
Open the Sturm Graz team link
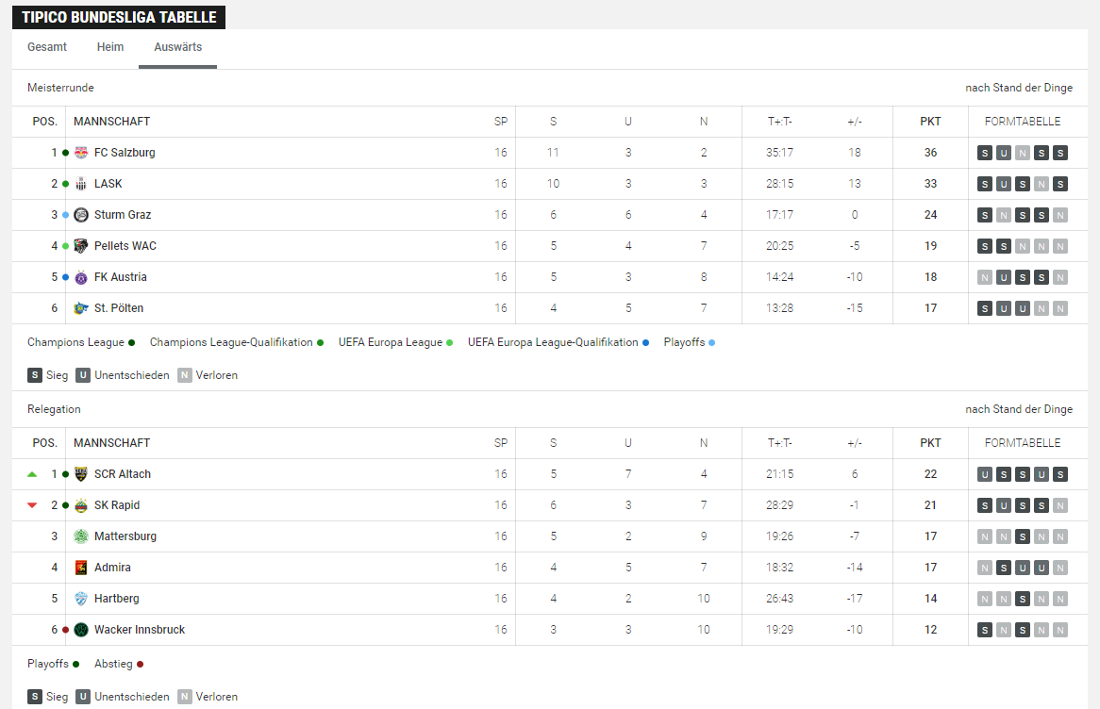coord(123,215)
